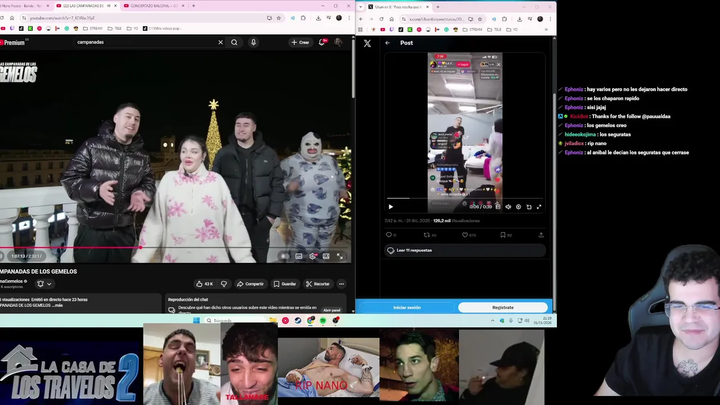
Task: Go to home page in X browser window
Action: point(391,19)
